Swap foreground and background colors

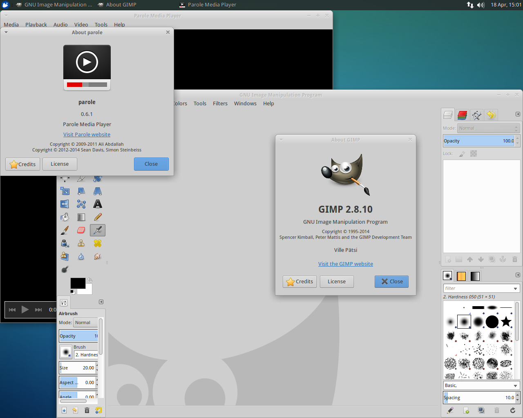90,280
